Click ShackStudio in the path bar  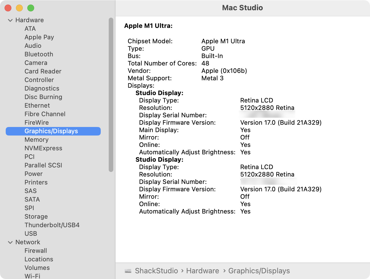pyautogui.click(x=156, y=271)
